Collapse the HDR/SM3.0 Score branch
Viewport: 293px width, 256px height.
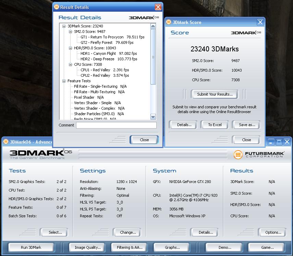(x=71, y=48)
